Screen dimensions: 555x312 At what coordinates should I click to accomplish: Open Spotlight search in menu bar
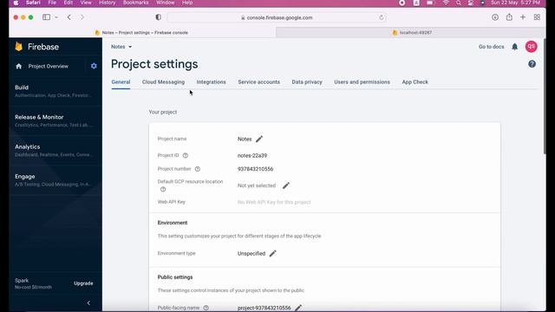tap(459, 3)
